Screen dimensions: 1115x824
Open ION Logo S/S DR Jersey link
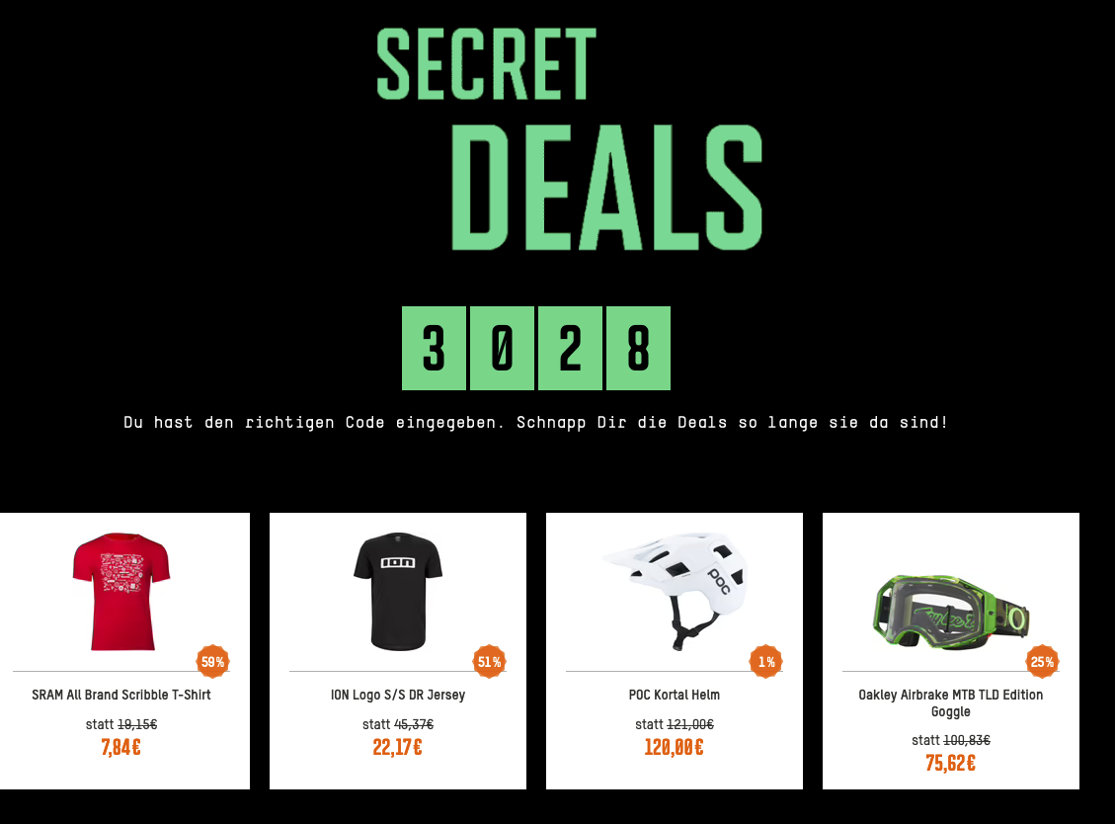[x=398, y=695]
